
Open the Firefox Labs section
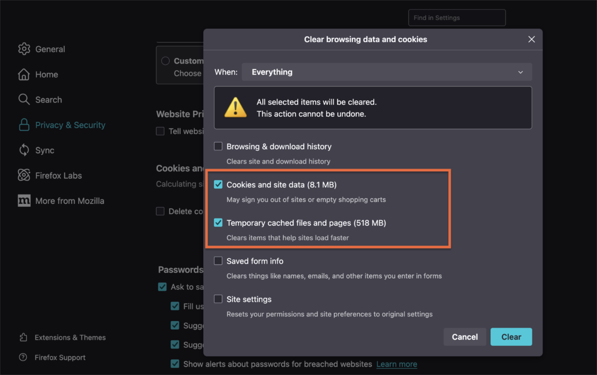tap(58, 176)
